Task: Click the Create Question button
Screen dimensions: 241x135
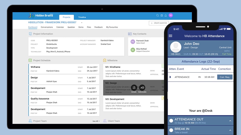Action: [159, 23]
